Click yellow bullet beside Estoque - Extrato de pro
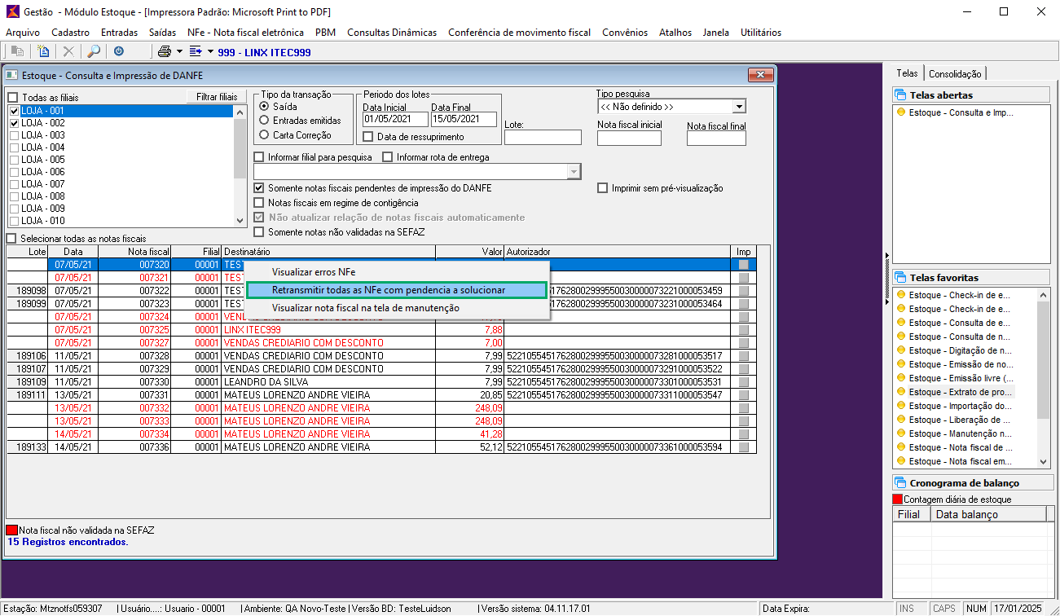The image size is (1060, 616). [901, 392]
